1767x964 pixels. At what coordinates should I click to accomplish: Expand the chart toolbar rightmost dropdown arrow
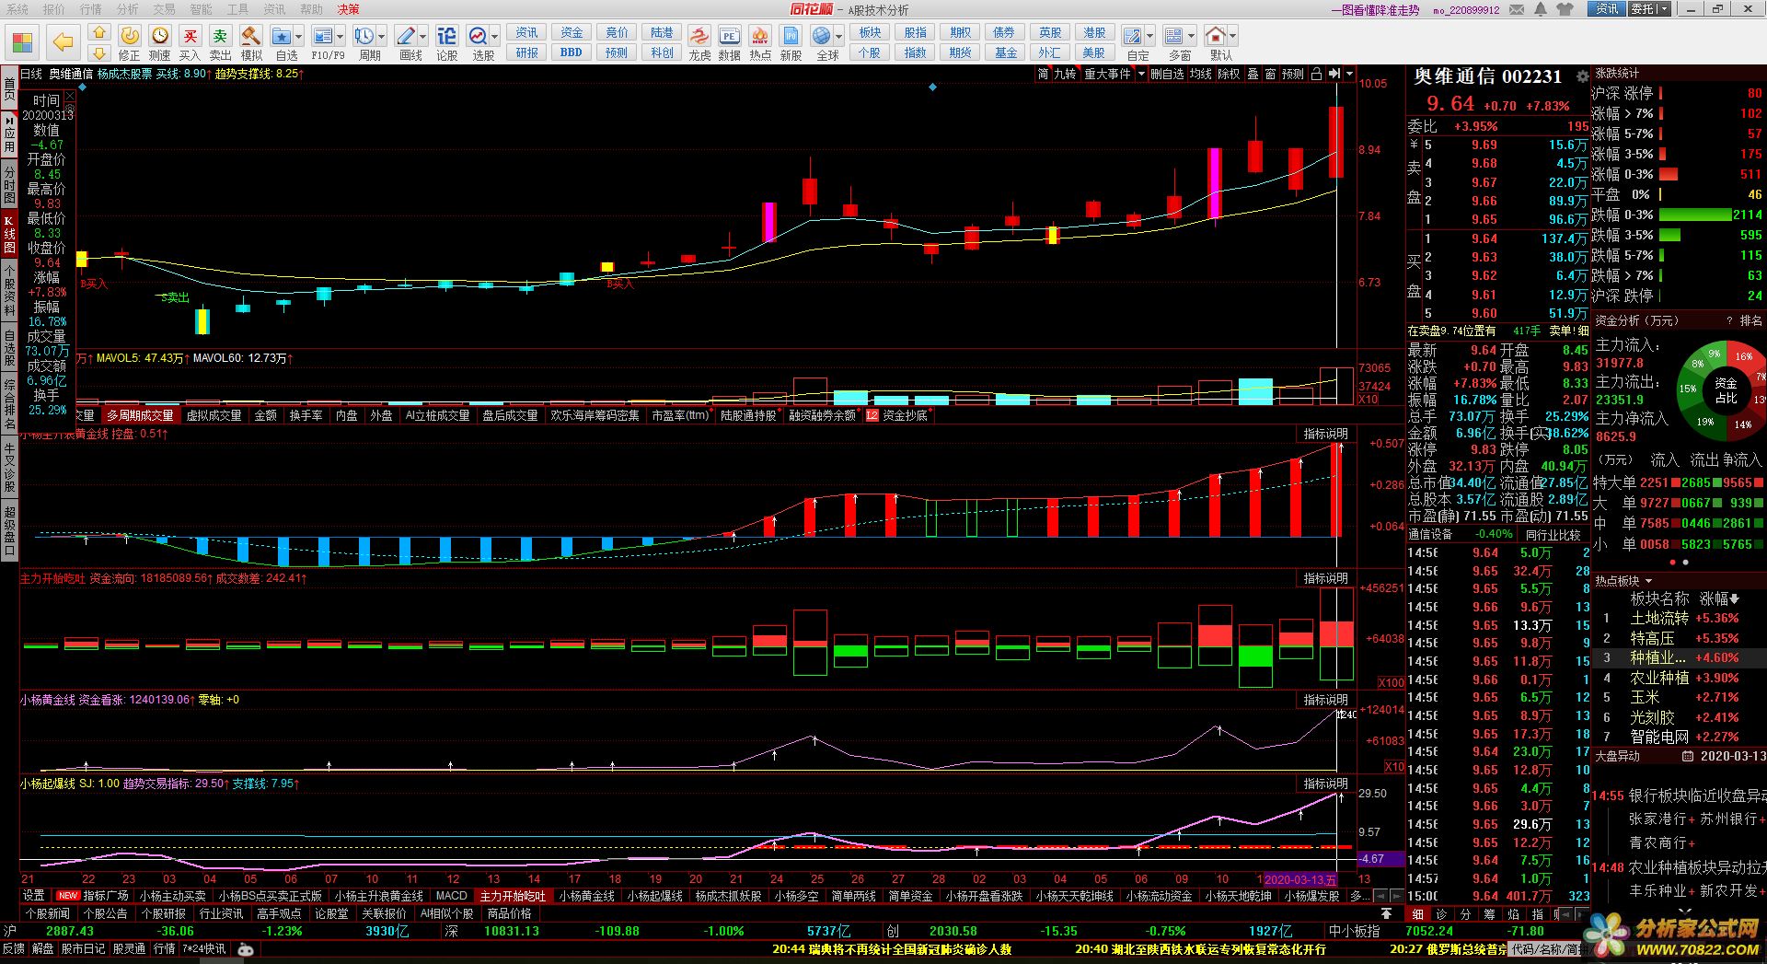[1349, 74]
